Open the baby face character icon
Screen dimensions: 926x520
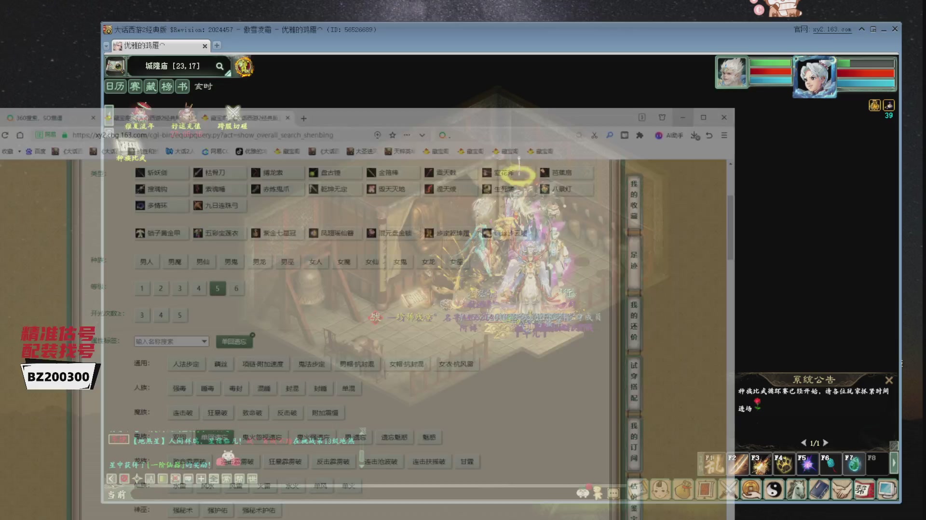660,490
